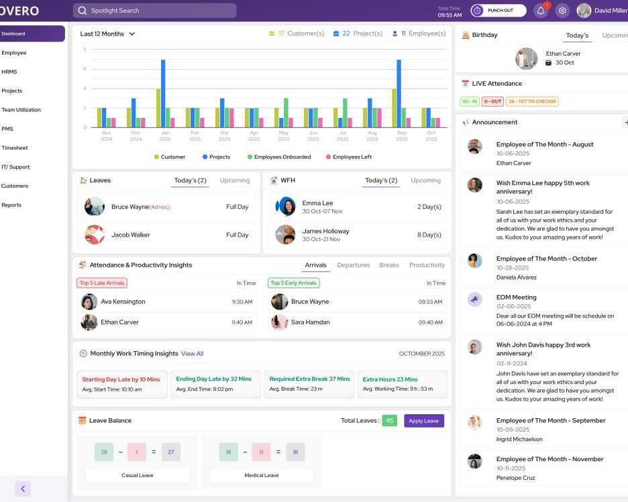Image resolution: width=628 pixels, height=502 pixels.
Task: Click the PUNCH OUT button
Action: [x=499, y=11]
